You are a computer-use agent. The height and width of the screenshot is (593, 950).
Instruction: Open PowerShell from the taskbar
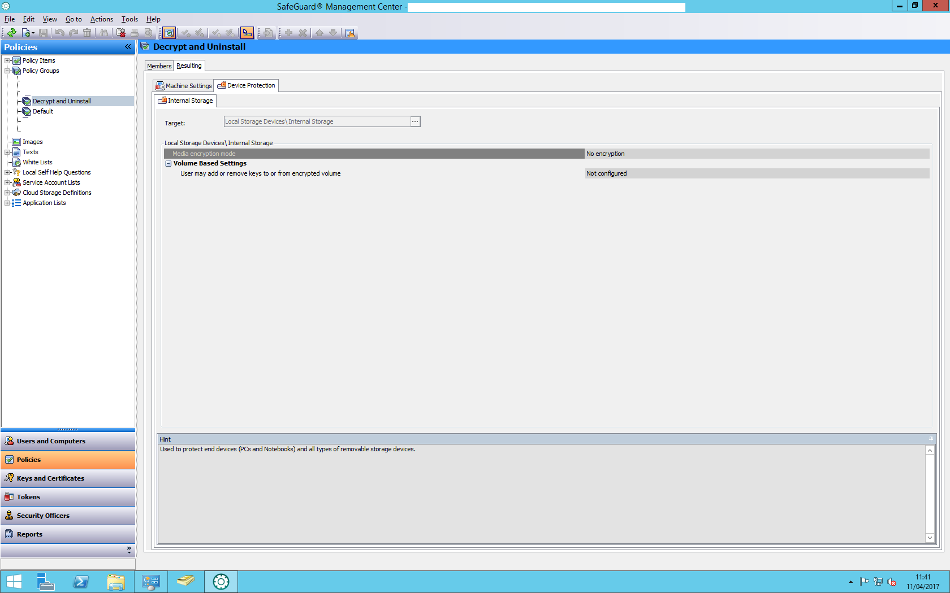point(81,582)
